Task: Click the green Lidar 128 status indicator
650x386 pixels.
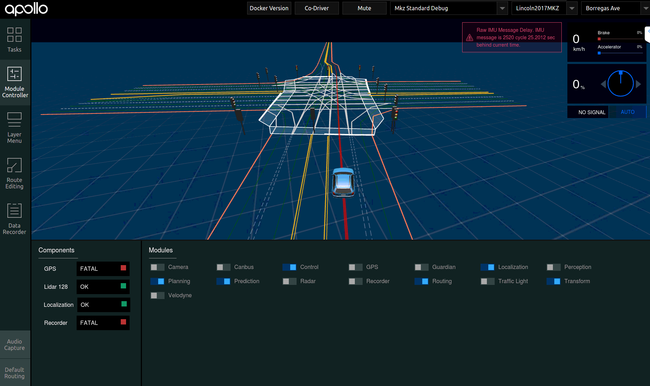Action: (123, 286)
